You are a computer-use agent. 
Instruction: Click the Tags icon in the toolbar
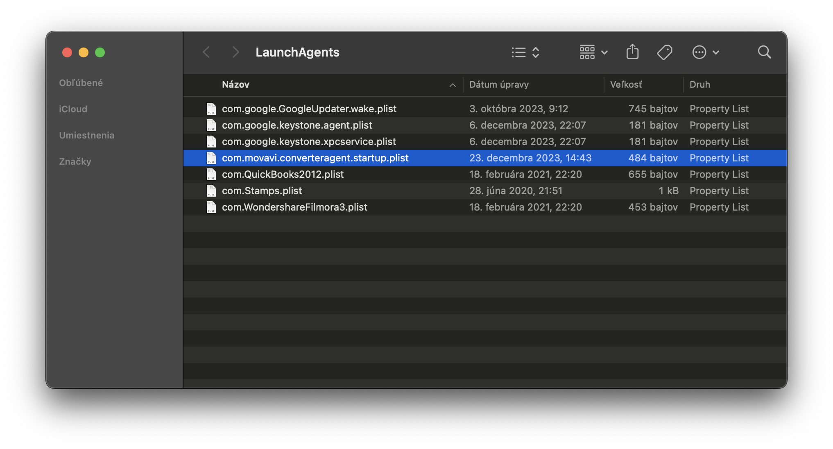665,52
